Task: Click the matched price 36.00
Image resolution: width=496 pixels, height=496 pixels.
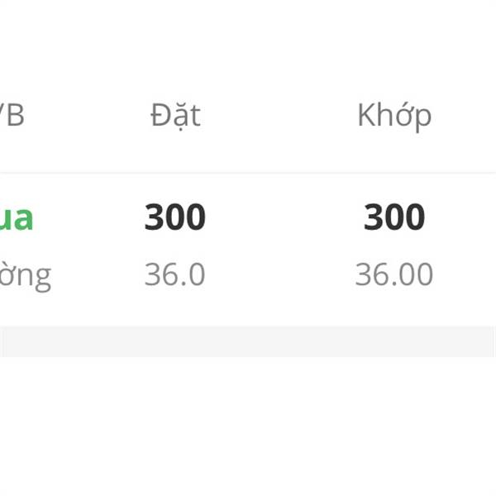Action: [393, 274]
